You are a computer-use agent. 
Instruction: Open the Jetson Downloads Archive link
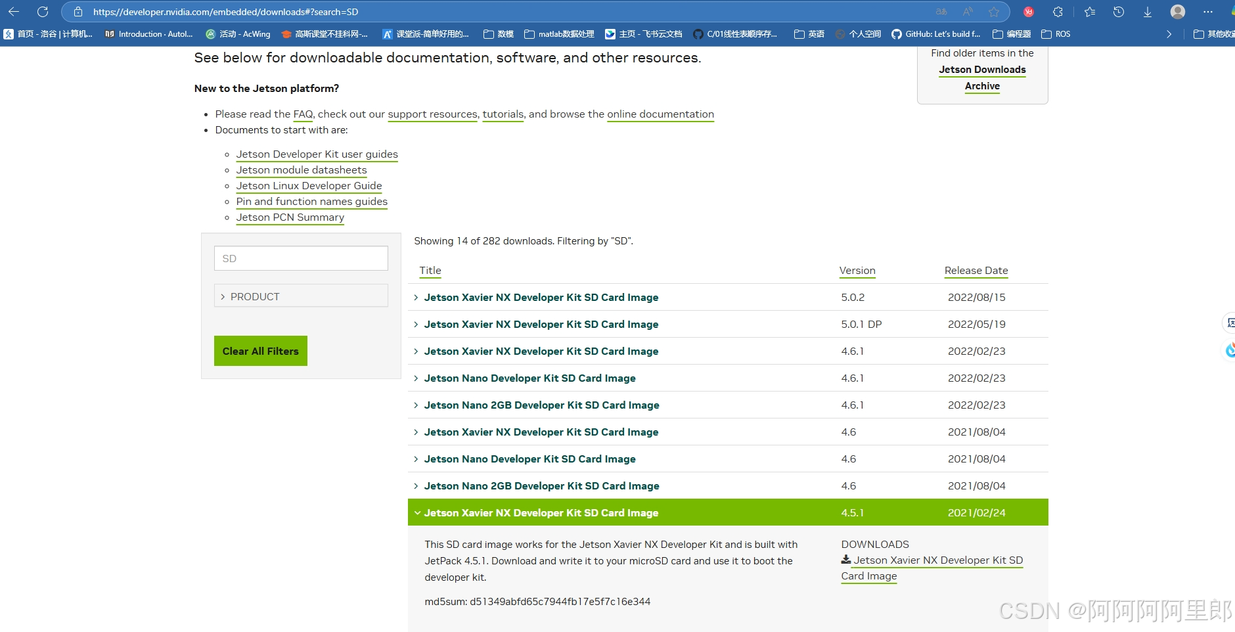(982, 78)
